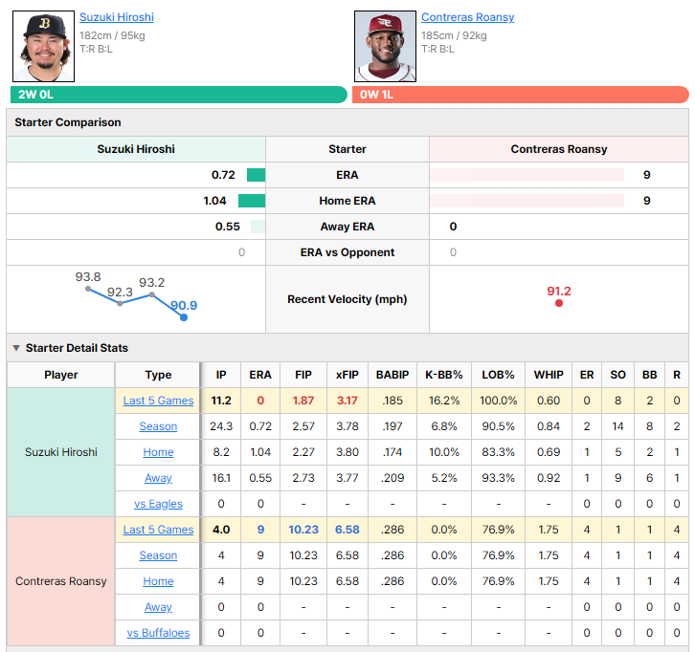Image resolution: width=695 pixels, height=652 pixels.
Task: Click Contreras's 91.2 velocity red point
Action: click(x=559, y=303)
